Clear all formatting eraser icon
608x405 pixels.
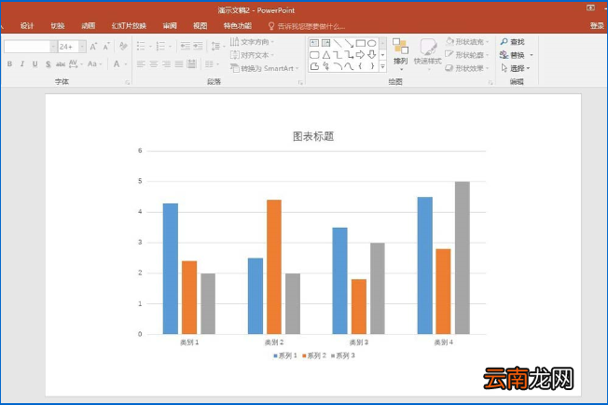tap(123, 47)
